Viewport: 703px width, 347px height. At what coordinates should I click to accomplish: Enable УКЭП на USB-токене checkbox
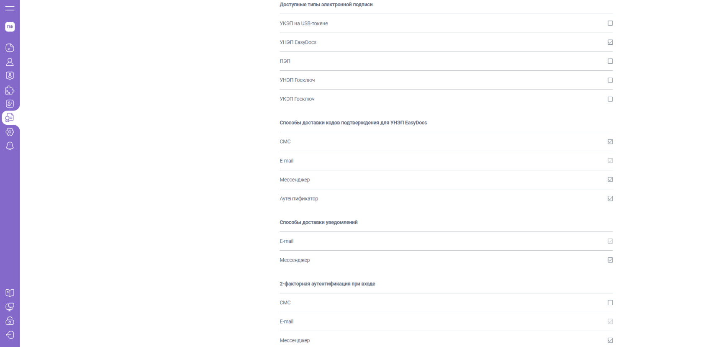(x=610, y=23)
